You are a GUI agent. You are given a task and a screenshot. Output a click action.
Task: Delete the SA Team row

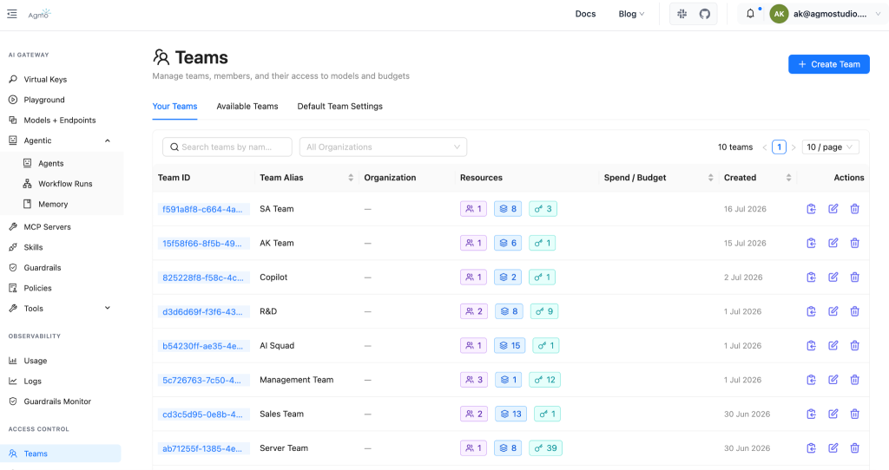(854, 209)
